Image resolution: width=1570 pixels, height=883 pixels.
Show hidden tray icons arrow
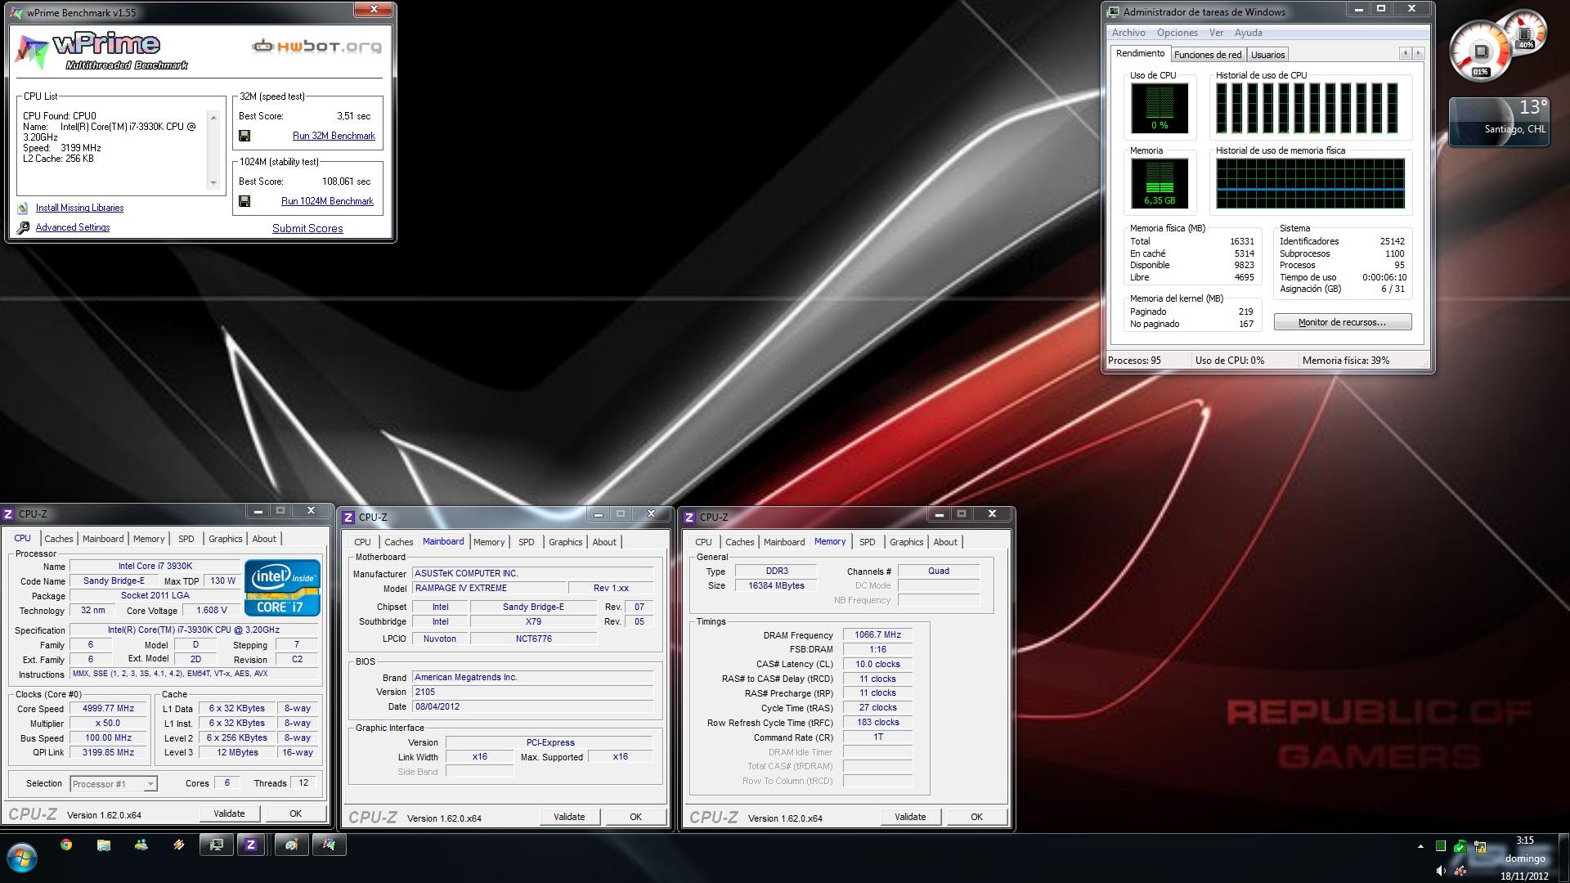[1420, 846]
